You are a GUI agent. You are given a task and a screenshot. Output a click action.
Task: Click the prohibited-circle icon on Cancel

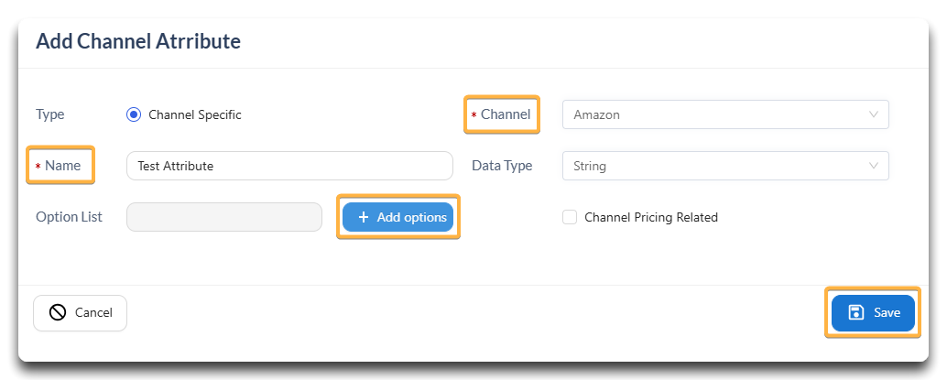(x=58, y=312)
